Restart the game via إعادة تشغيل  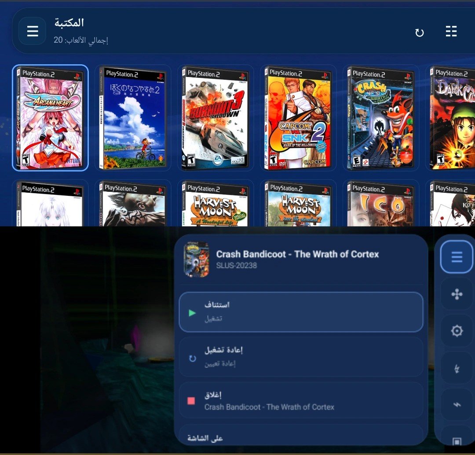(x=301, y=357)
